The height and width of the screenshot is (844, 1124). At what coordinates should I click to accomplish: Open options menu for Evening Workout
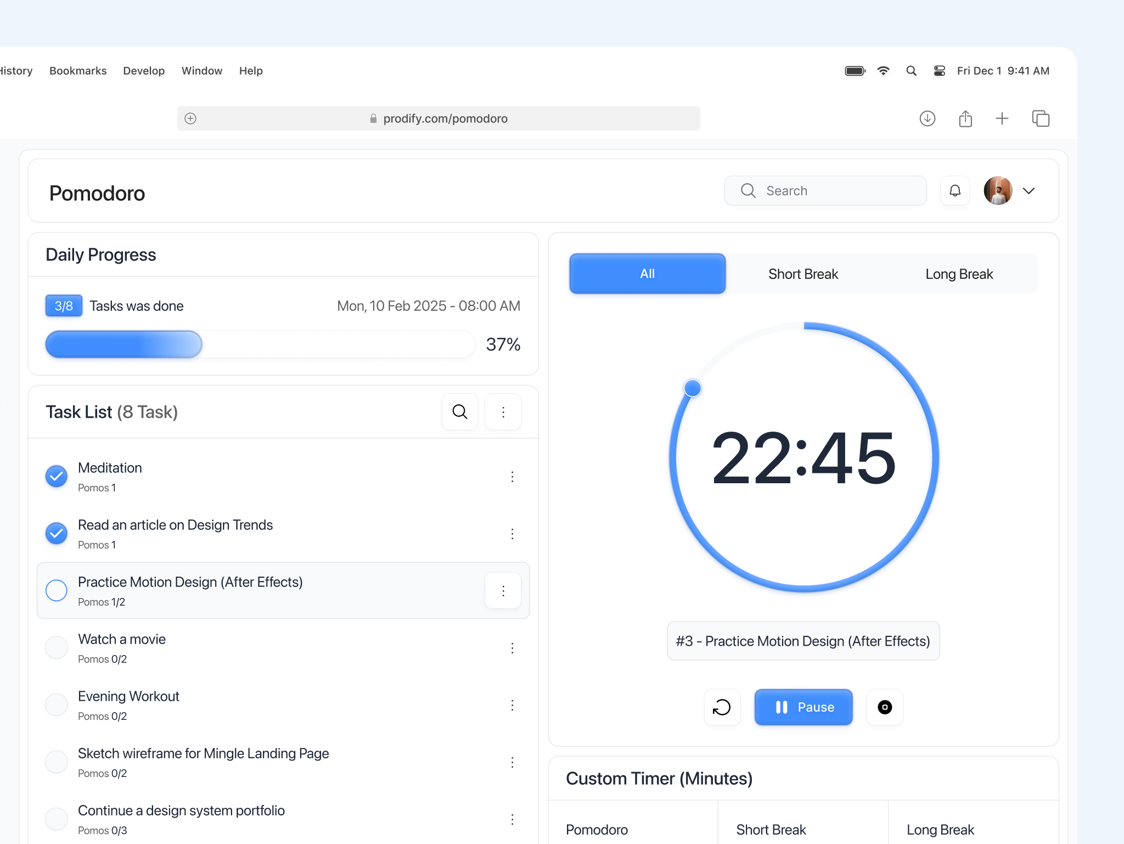point(512,705)
